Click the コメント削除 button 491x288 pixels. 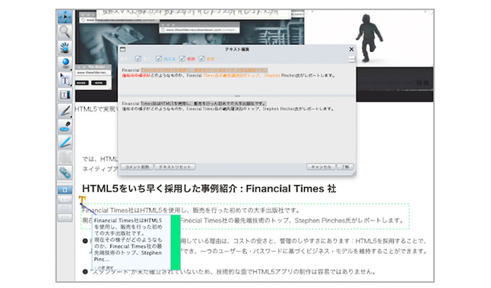pos(137,167)
